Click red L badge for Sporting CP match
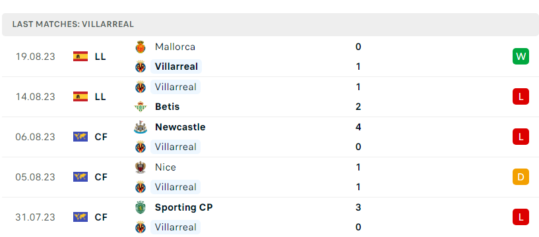The height and width of the screenshot is (237, 539). coord(521,217)
